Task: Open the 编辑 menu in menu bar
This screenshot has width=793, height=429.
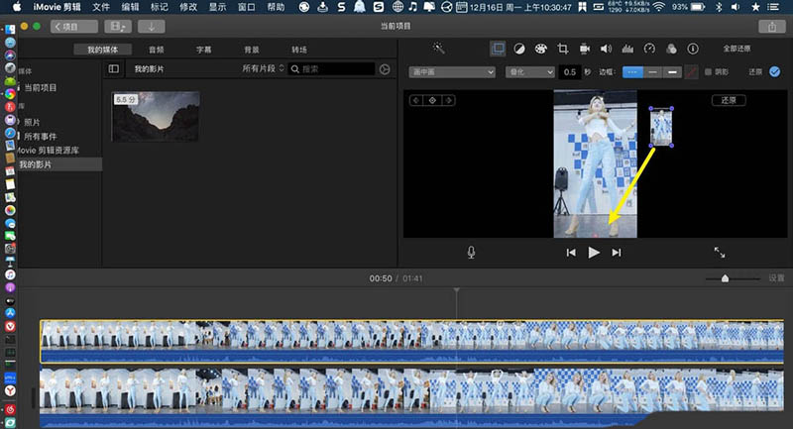Action: (130, 7)
